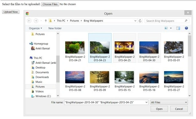Image resolution: width=196 pixels, height=119 pixels.
Task: Click the navigation pane scroll up arrow
Action: (58, 33)
